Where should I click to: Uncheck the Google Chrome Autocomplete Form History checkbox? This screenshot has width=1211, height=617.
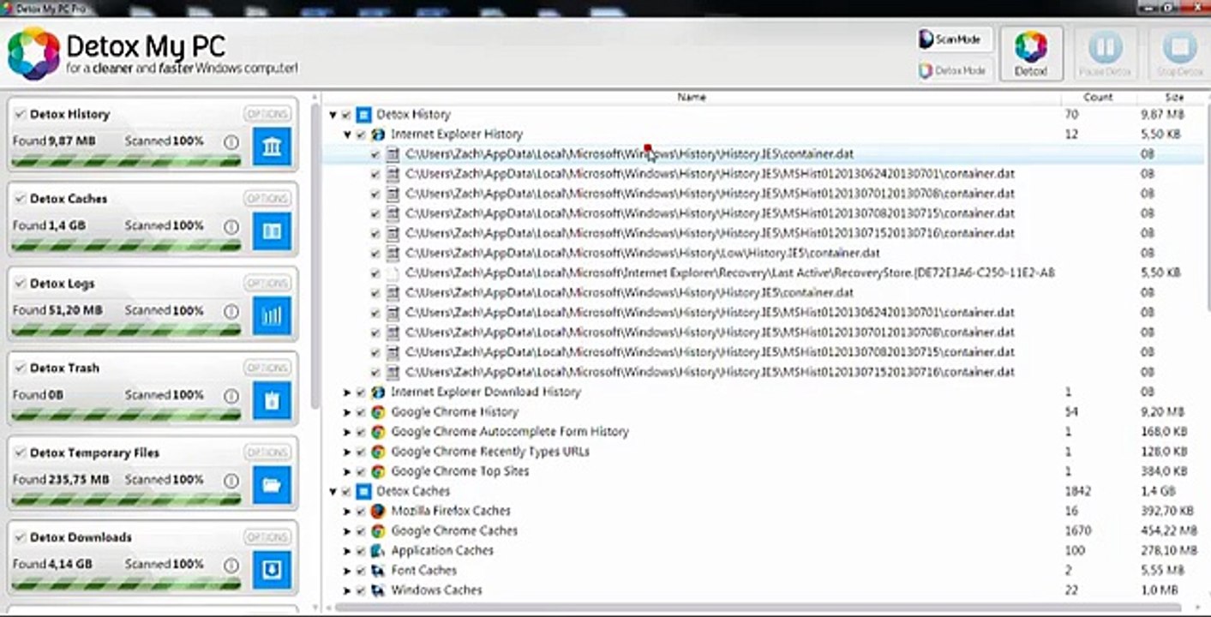(361, 432)
